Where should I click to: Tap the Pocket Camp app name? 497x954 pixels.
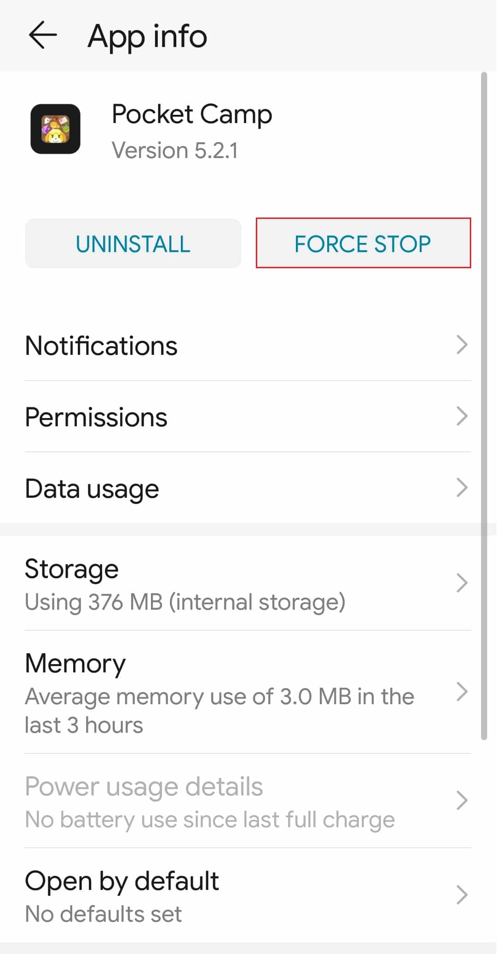[x=192, y=114]
